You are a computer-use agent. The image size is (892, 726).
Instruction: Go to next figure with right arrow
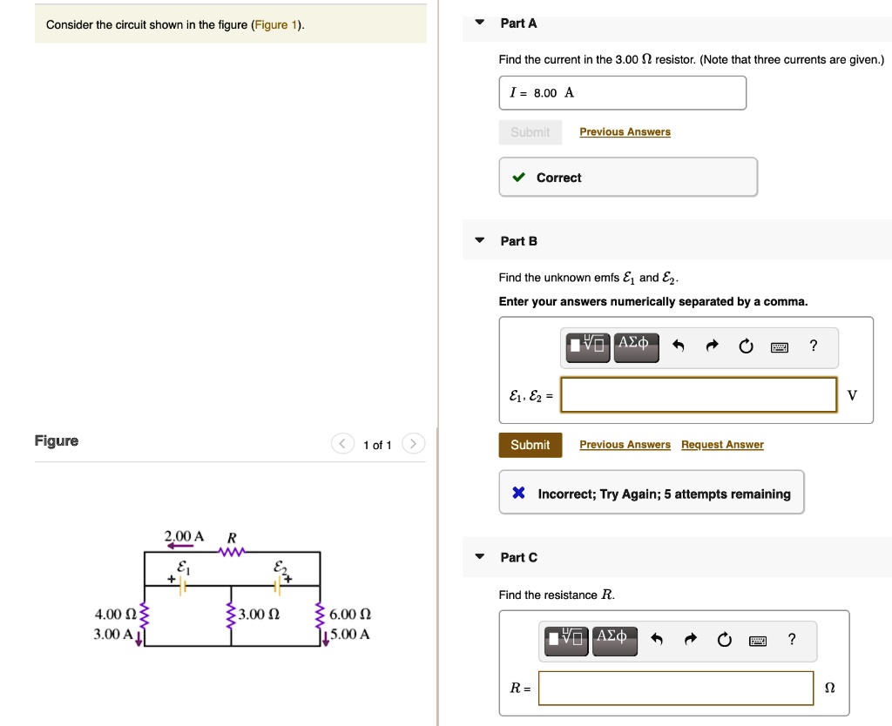tap(413, 443)
